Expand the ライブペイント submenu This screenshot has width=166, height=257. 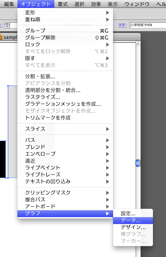click(65, 168)
